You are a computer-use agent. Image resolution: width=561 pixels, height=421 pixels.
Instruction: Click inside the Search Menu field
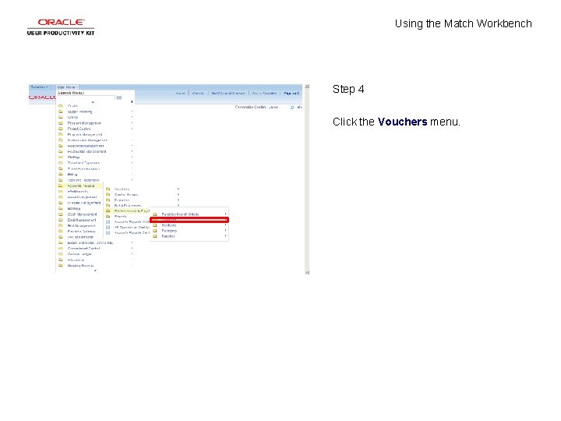tap(86, 97)
